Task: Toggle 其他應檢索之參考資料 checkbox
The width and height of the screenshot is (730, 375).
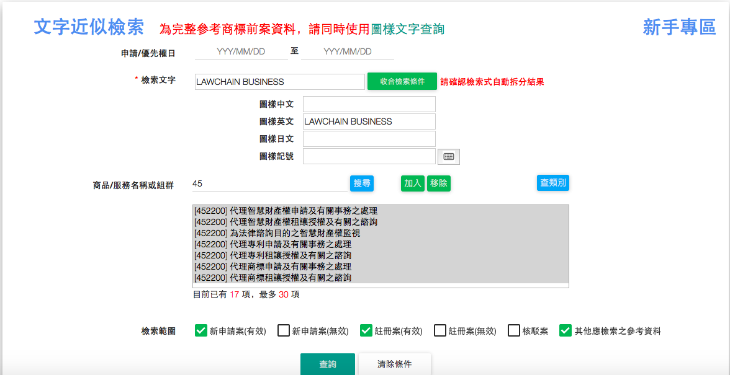Action: click(566, 331)
